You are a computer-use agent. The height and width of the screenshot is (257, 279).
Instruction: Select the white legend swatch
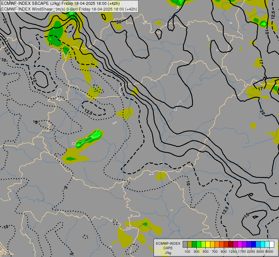coord(272,244)
